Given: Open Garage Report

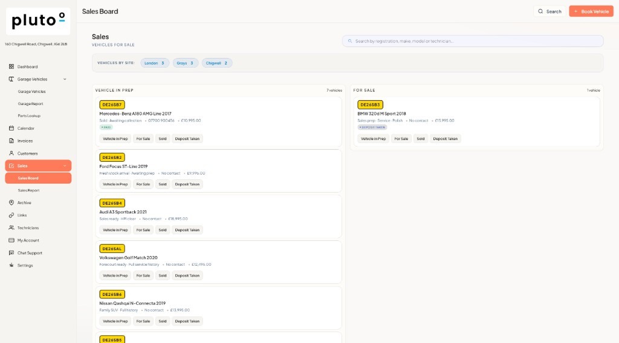Looking at the screenshot, I should [x=30, y=104].
